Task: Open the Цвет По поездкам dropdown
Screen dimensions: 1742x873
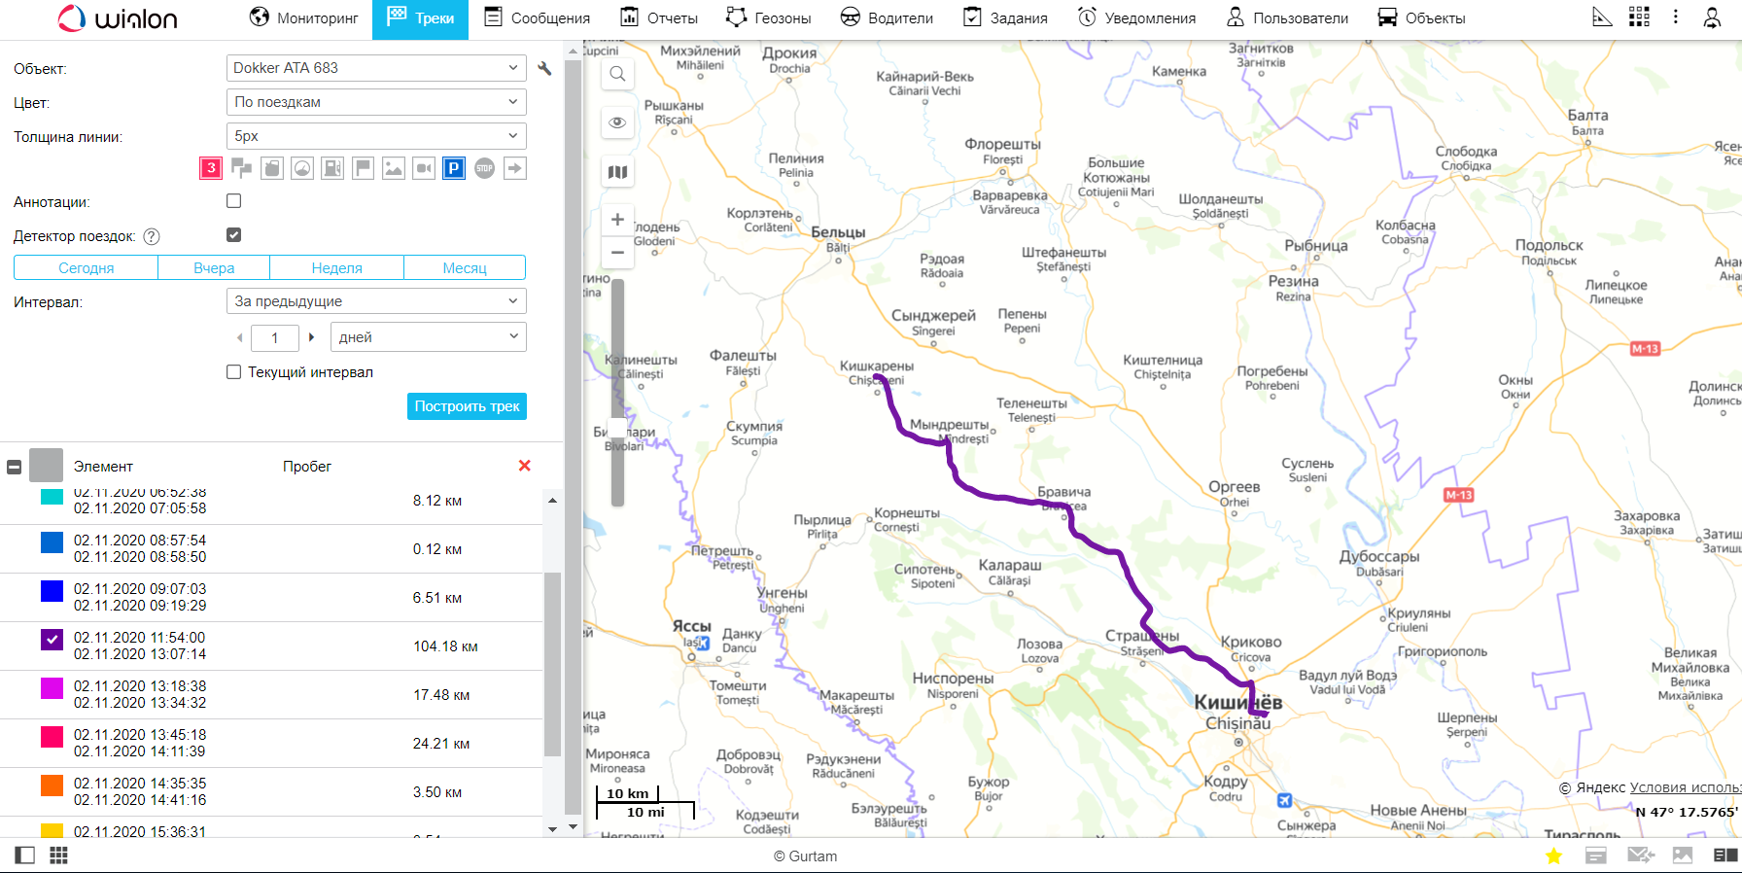Action: click(375, 102)
